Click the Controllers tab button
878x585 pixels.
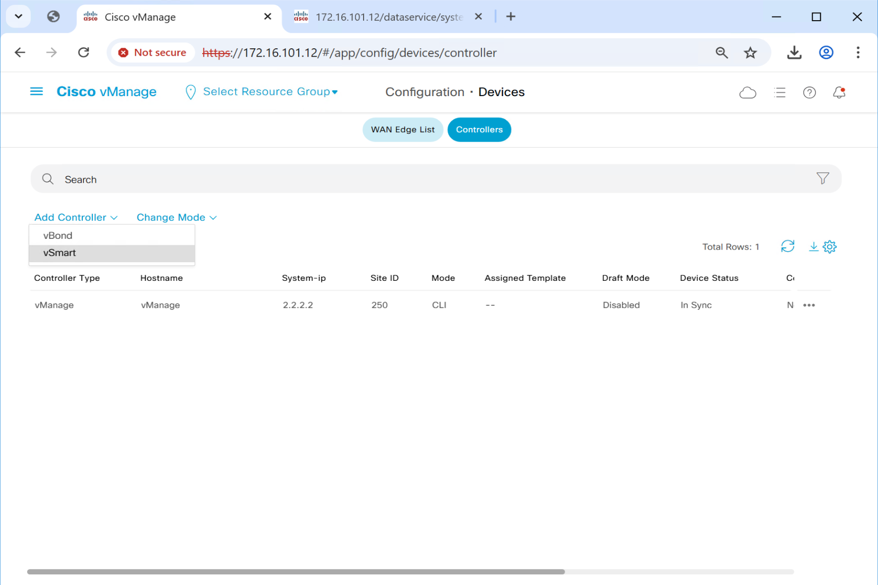(x=479, y=130)
